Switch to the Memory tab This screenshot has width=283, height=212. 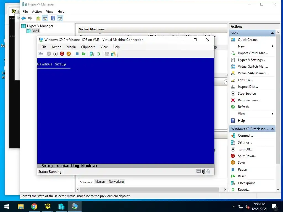(100, 182)
